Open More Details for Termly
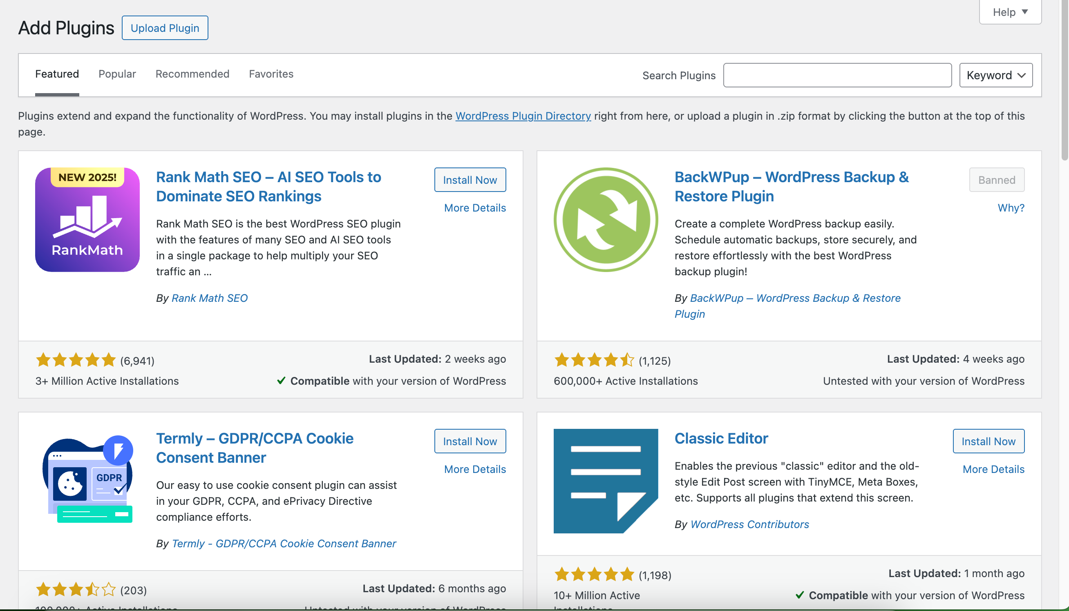1069x611 pixels. (x=475, y=469)
